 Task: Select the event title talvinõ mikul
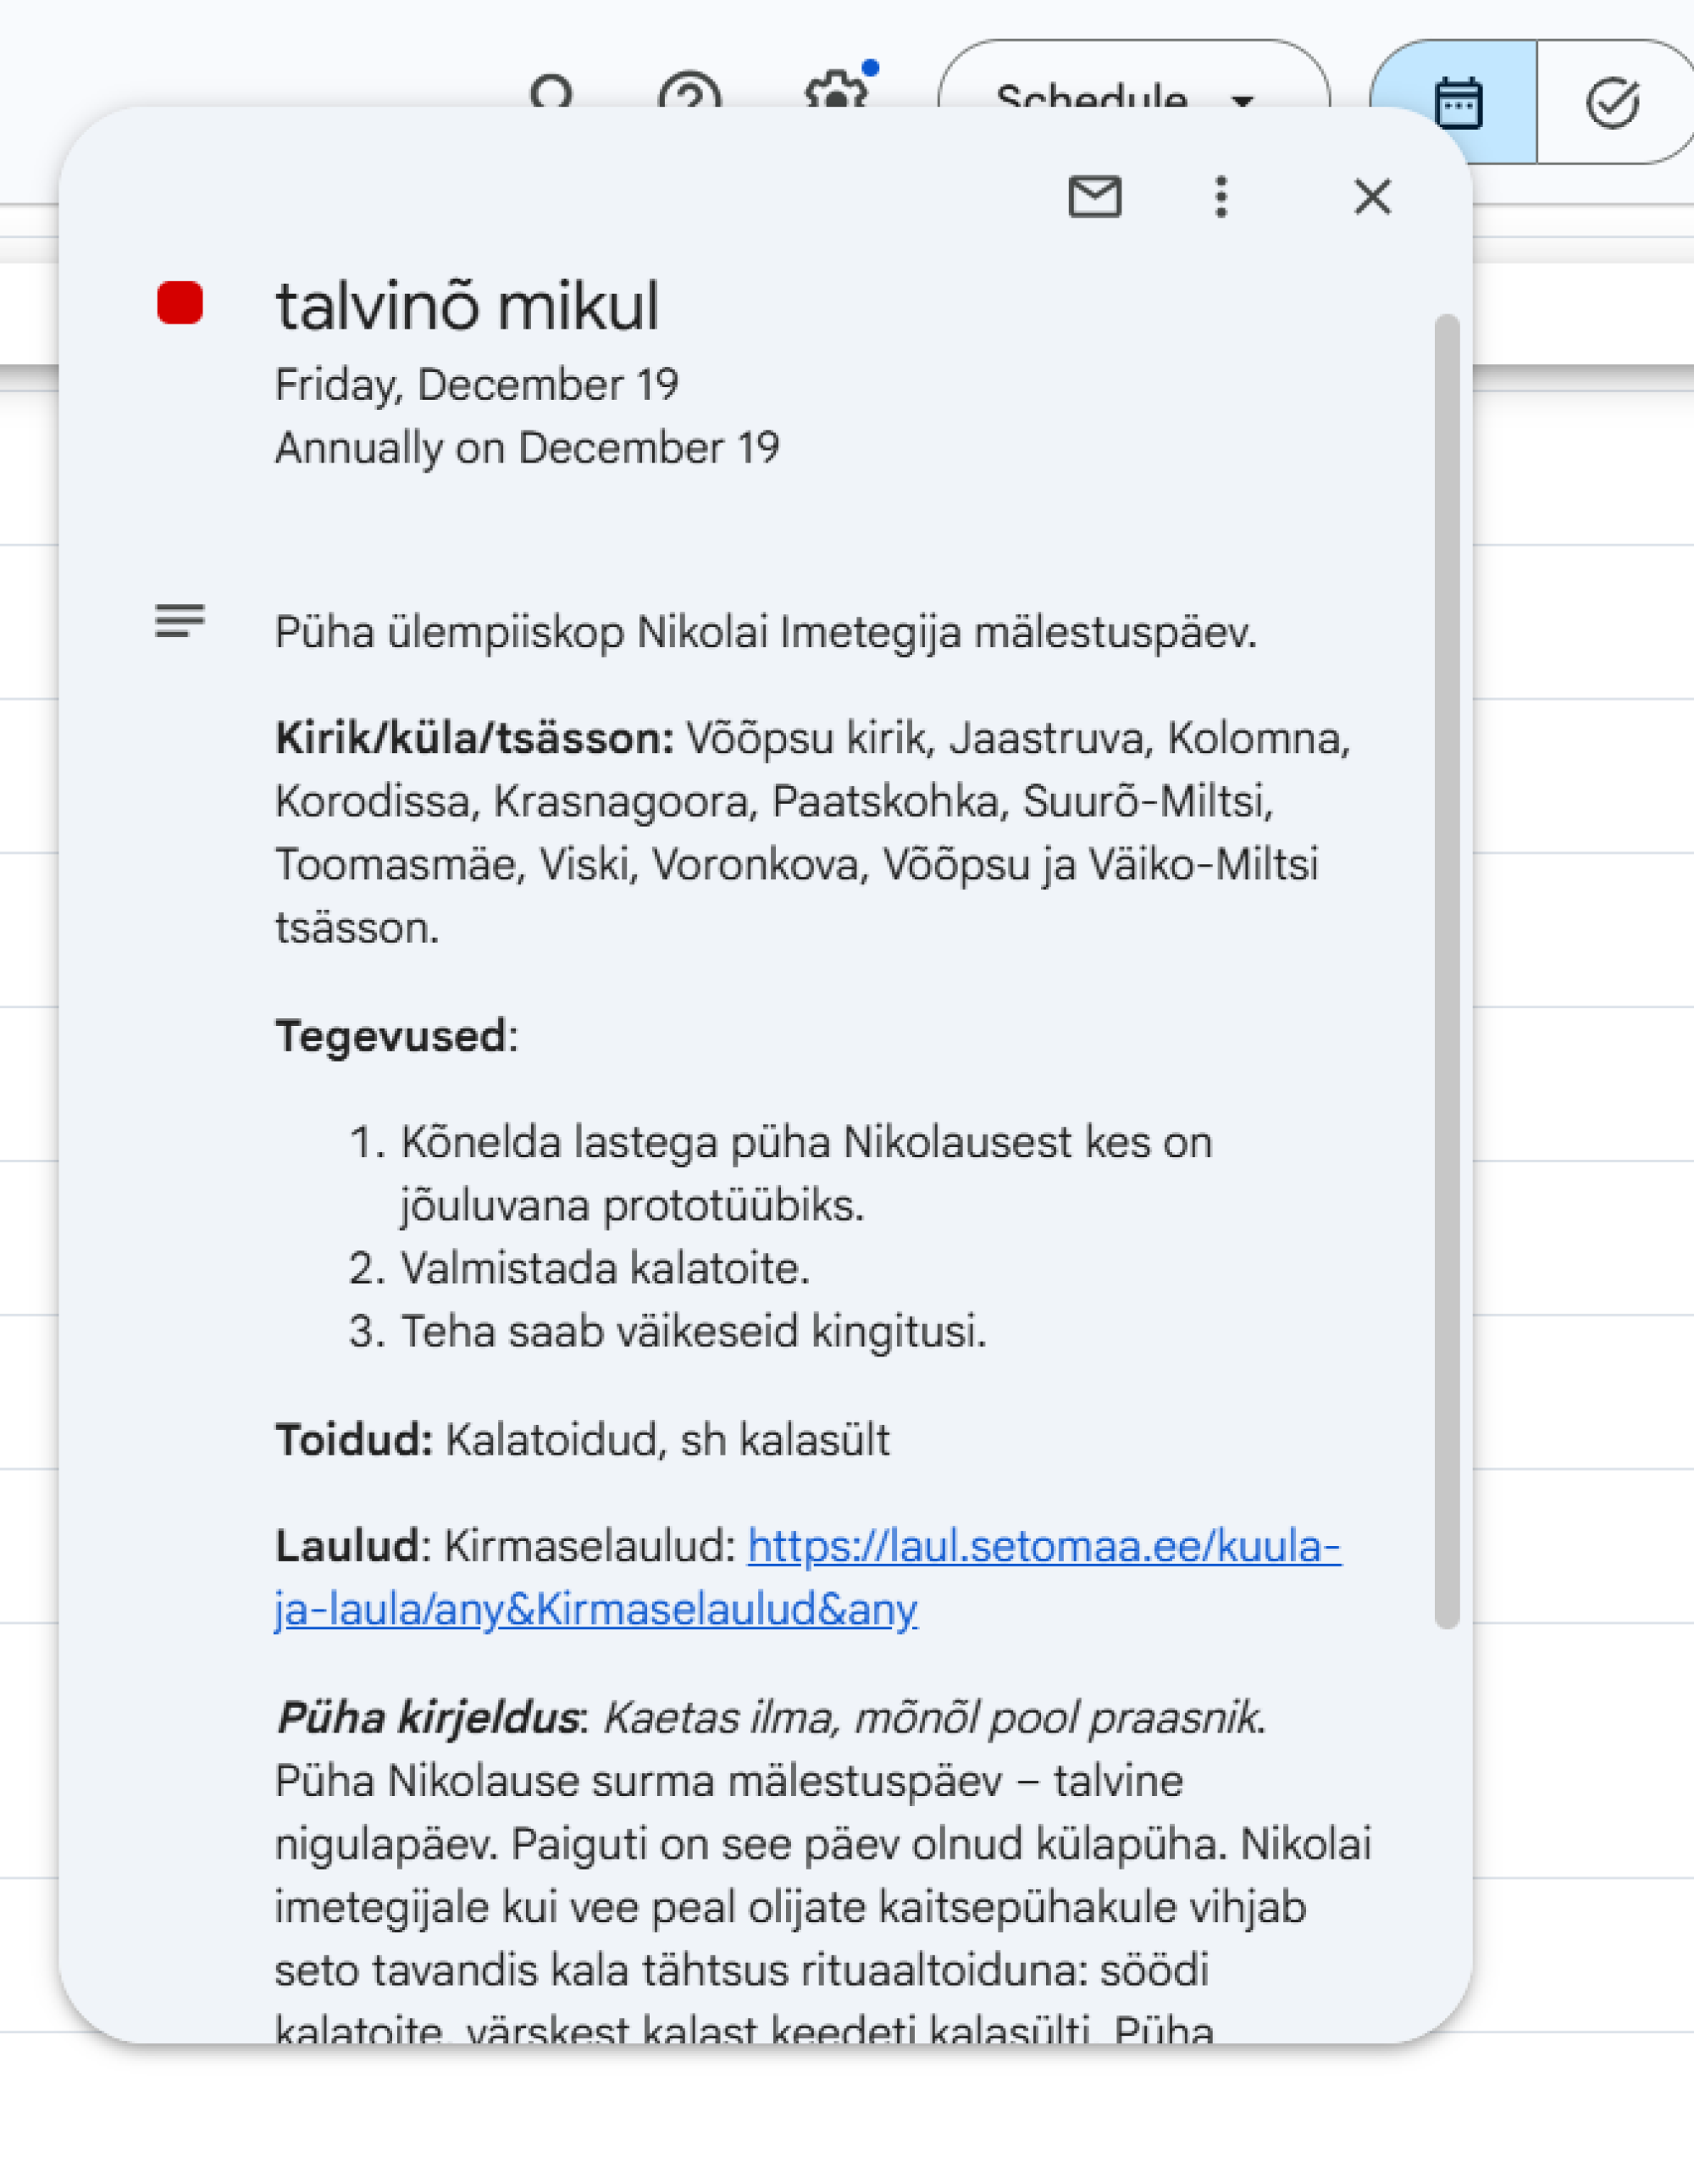point(467,306)
